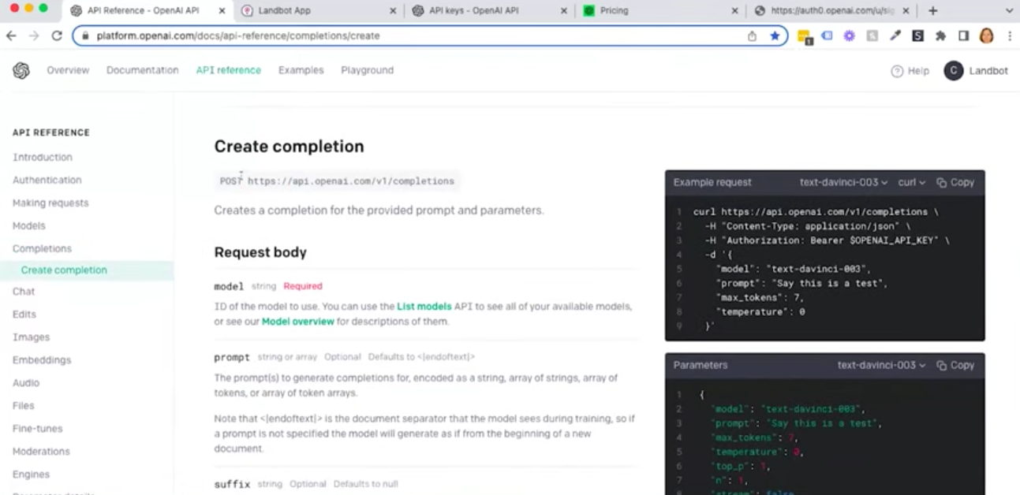Toggle the browser side panel icon
1020x495 pixels.
[963, 35]
